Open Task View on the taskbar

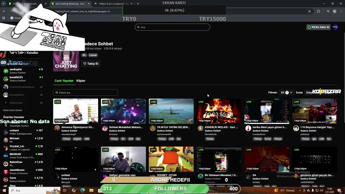(x=65, y=190)
